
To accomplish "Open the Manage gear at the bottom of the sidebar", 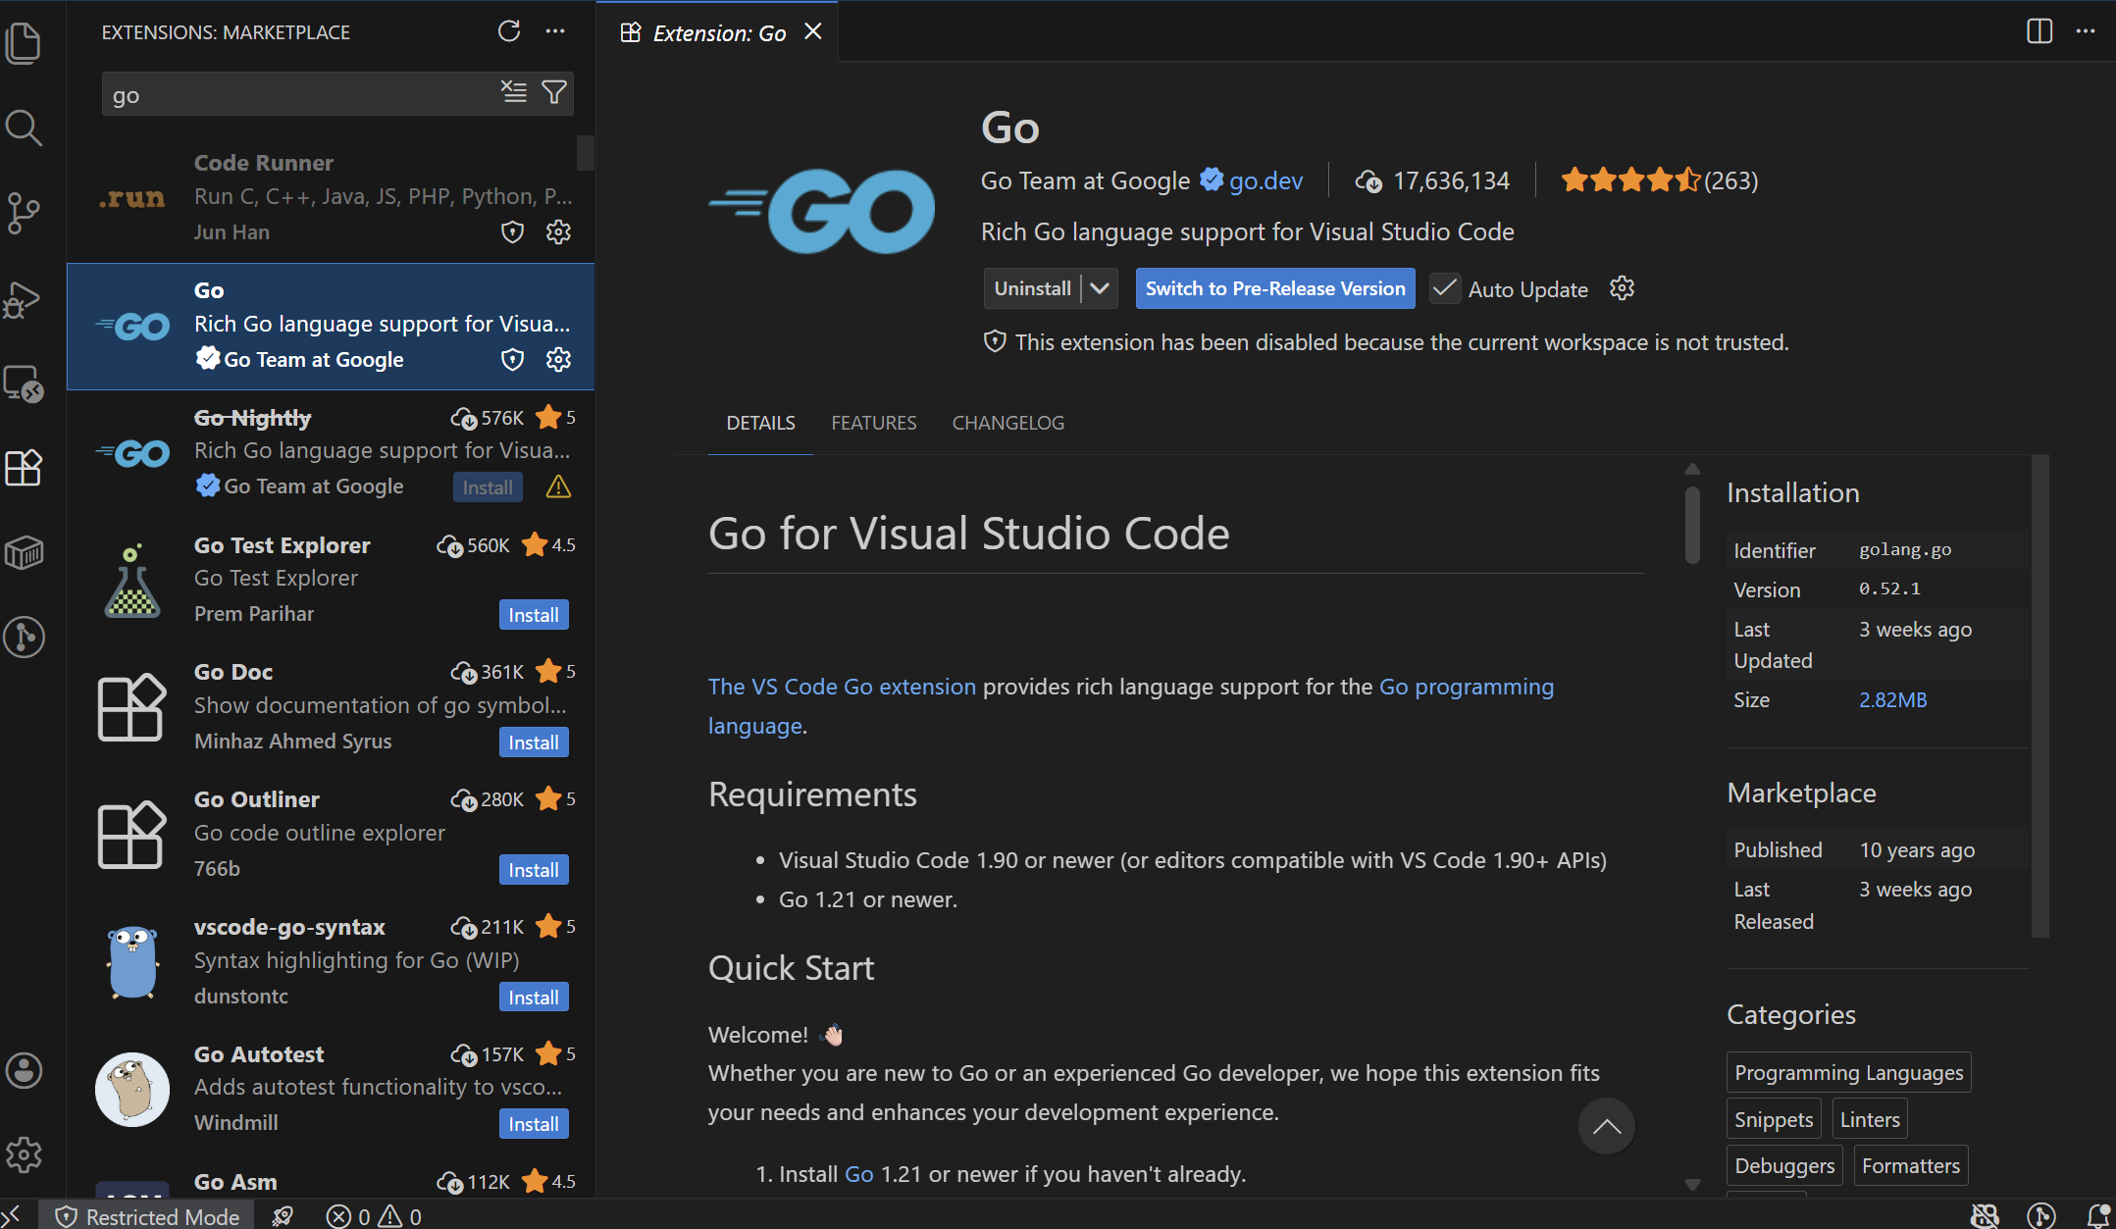I will point(24,1154).
